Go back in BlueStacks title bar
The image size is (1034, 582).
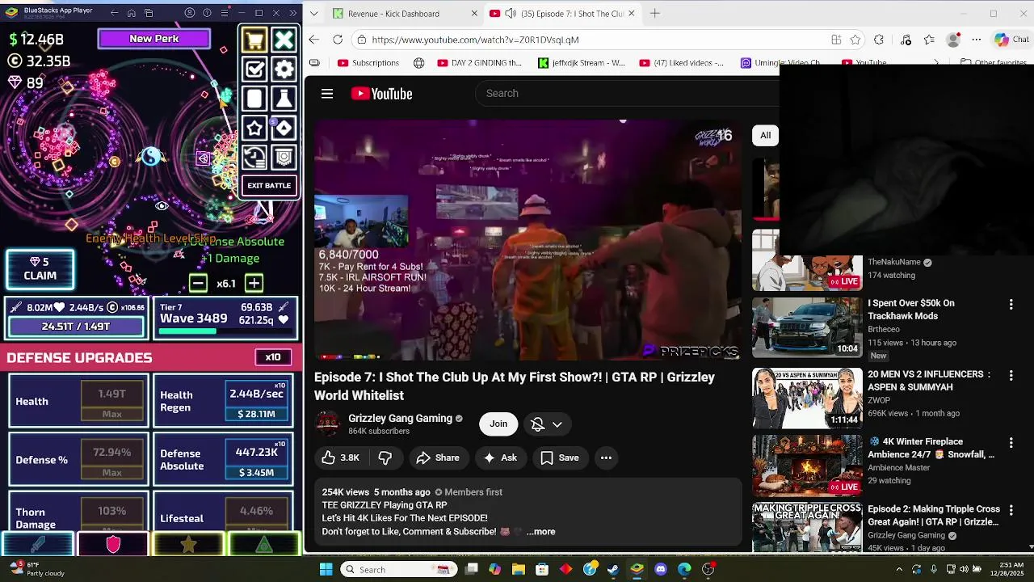tap(114, 13)
